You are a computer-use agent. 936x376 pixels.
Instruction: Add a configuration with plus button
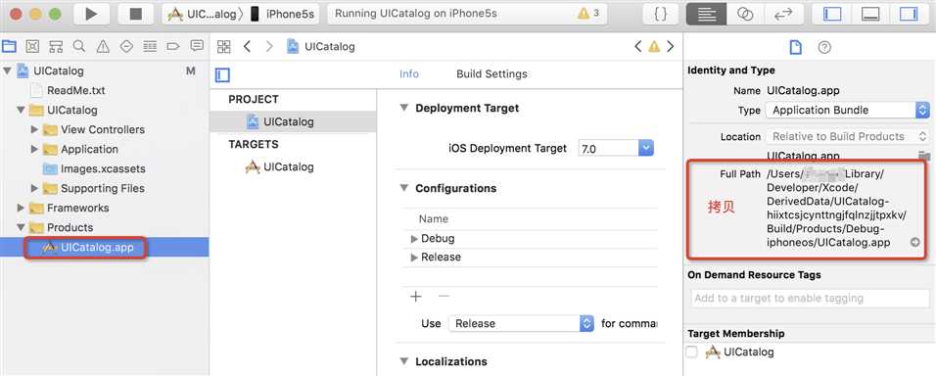[416, 297]
